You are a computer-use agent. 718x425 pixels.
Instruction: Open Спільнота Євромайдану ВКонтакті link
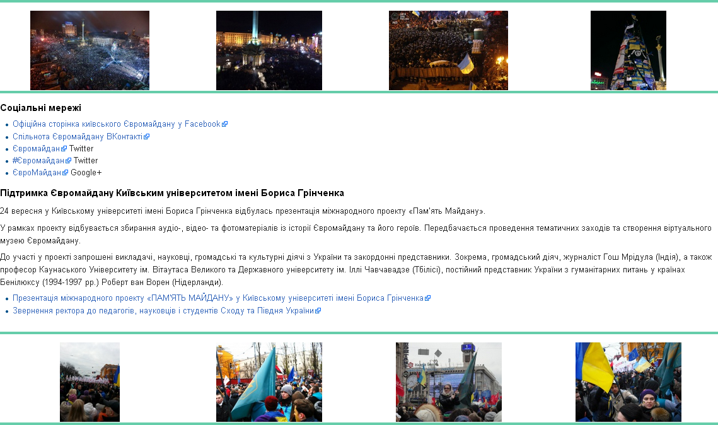pyautogui.click(x=78, y=136)
